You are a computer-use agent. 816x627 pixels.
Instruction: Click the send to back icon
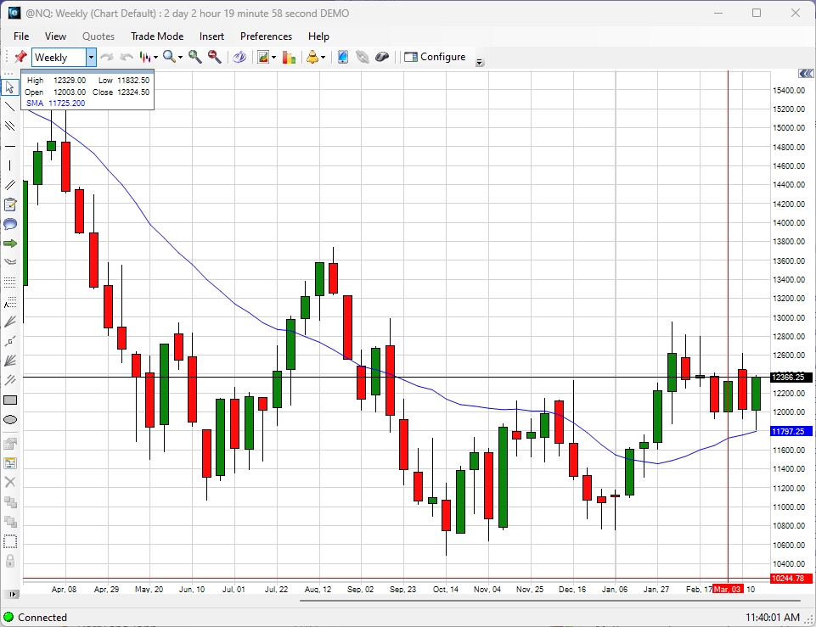[10, 501]
